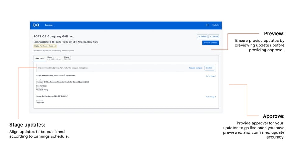The image size is (295, 147).
Task: Click the 2023 Q2 Company GHI Inc. heading
Action: pyautogui.click(x=54, y=36)
